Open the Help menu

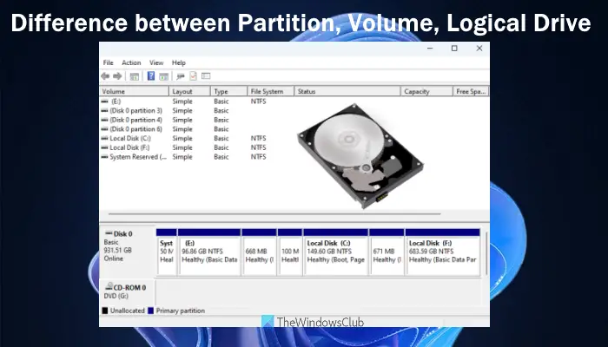click(x=179, y=62)
